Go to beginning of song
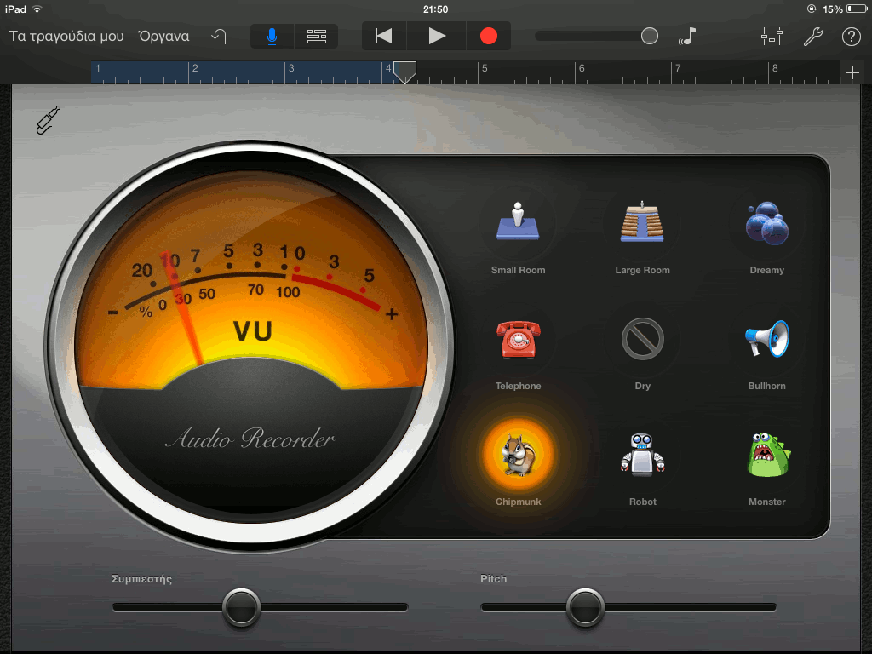 384,36
